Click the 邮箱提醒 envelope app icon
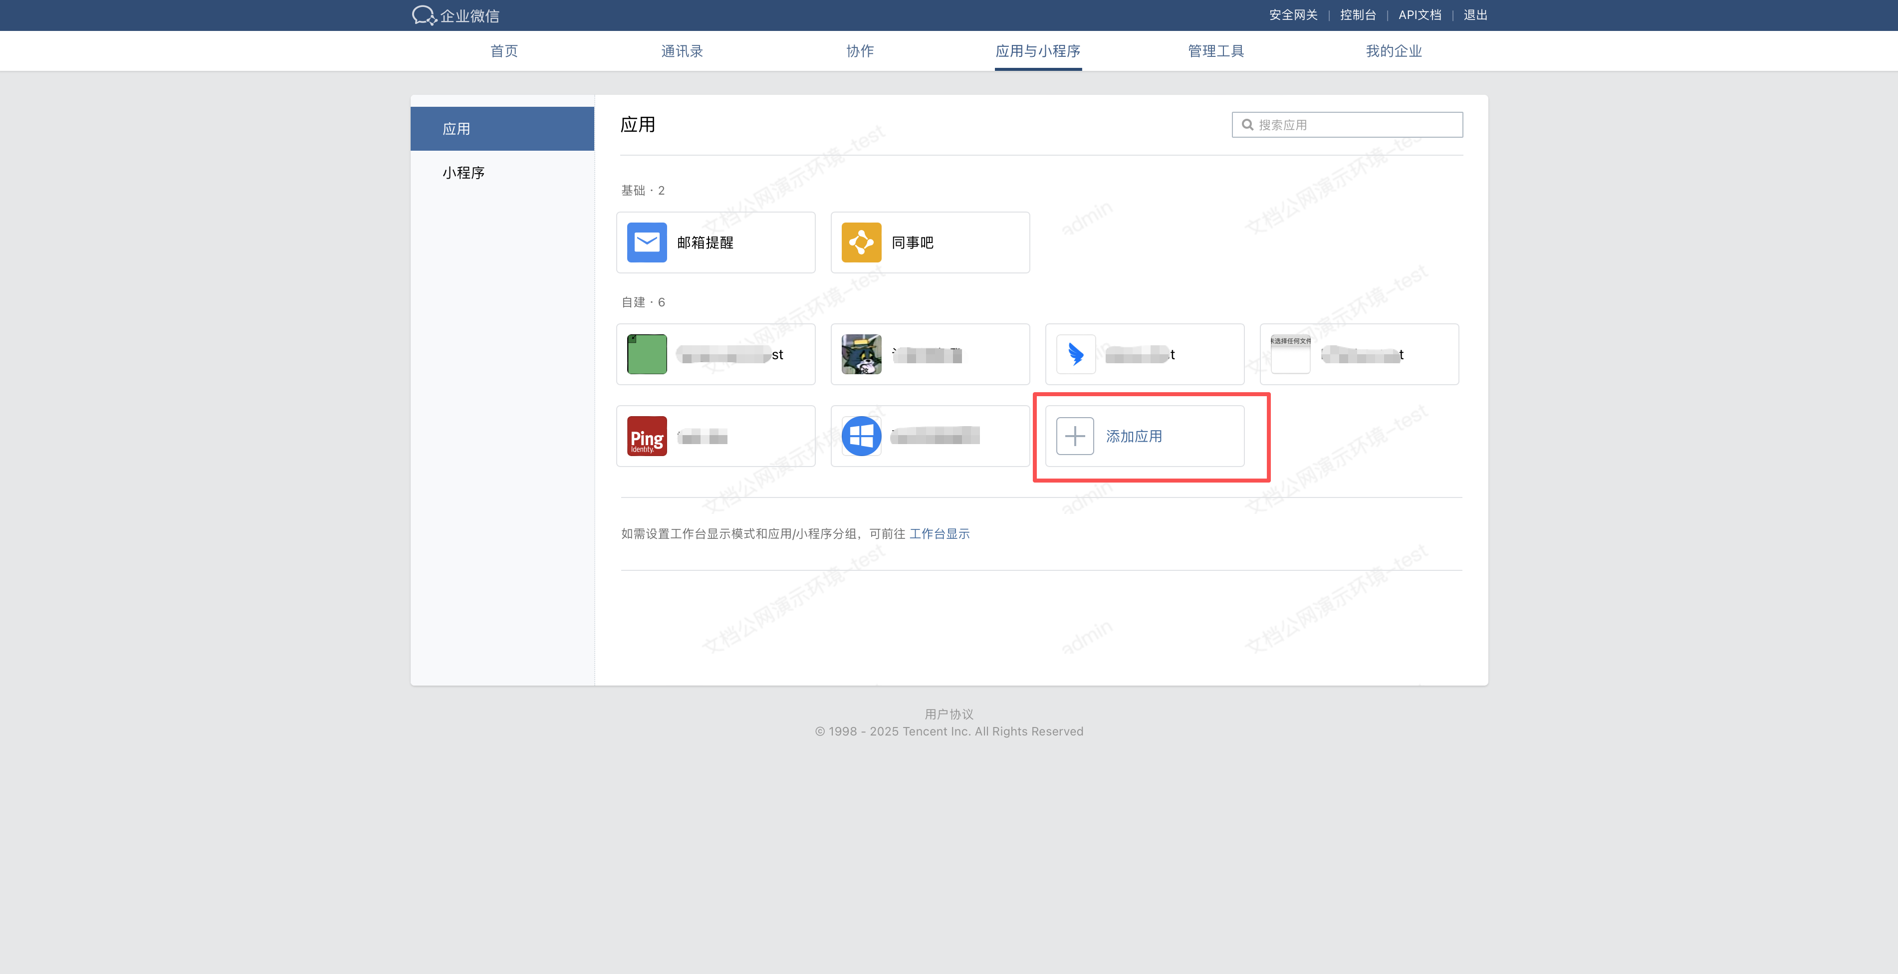This screenshot has height=974, width=1898. tap(646, 243)
